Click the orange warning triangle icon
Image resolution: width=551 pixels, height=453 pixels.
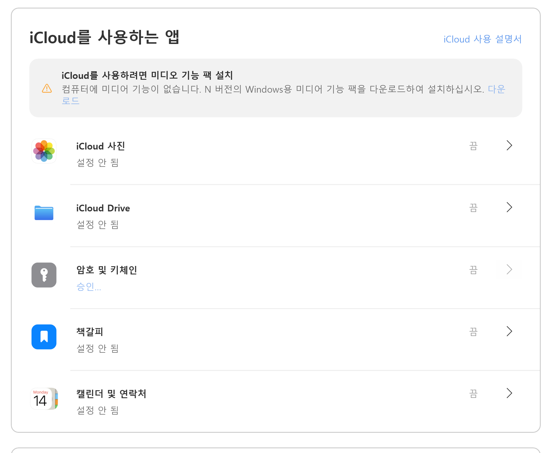coord(47,88)
